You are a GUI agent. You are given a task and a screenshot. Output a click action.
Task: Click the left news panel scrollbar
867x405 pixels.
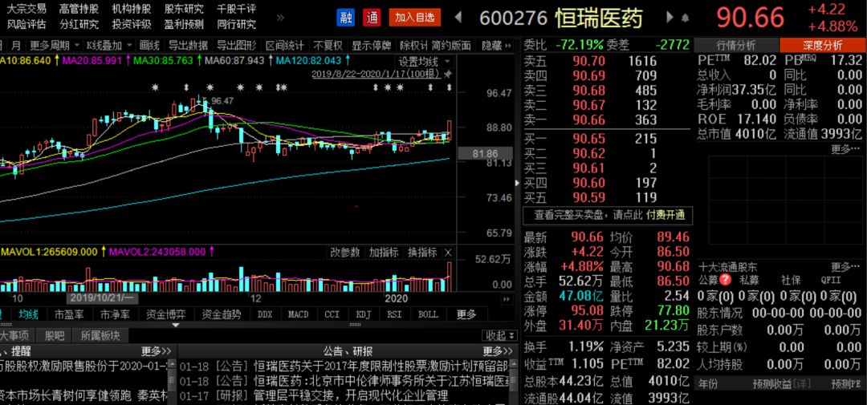pyautogui.click(x=172, y=381)
